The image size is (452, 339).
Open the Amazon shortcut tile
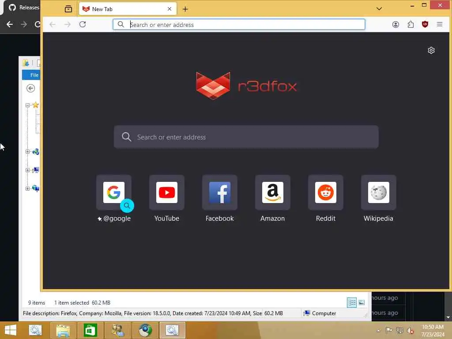point(273,192)
